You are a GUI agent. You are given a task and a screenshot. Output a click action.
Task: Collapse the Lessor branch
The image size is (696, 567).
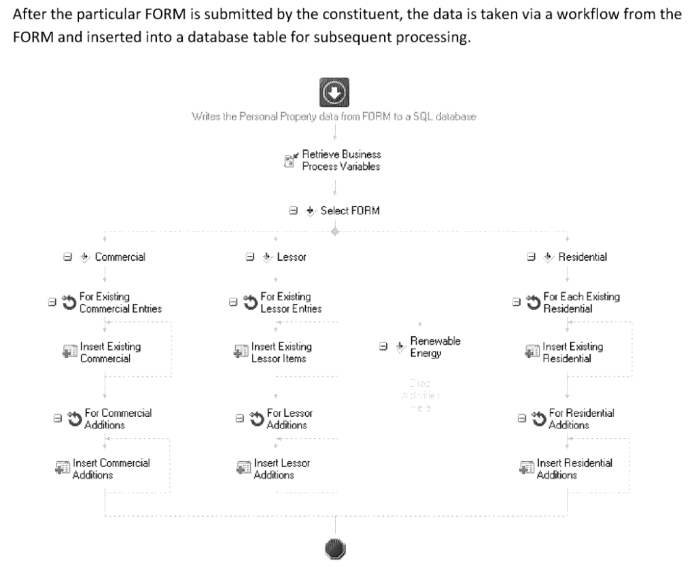tap(249, 257)
